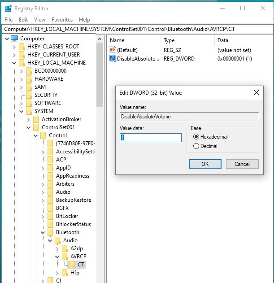Screen dimensions: 274x283
Task: Click the BGFX folder icon
Action: pyautogui.click(x=50, y=208)
